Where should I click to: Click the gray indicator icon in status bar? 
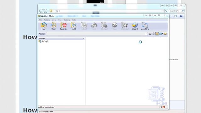click(x=160, y=107)
